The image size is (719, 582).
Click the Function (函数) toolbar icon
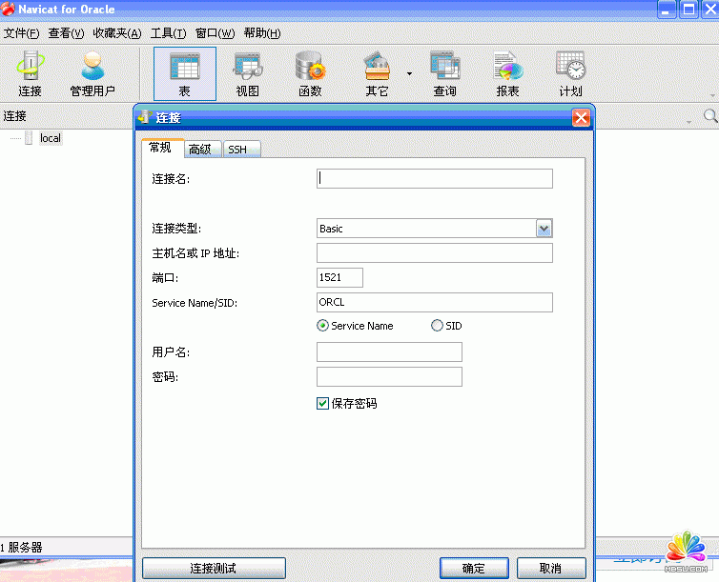pos(310,73)
